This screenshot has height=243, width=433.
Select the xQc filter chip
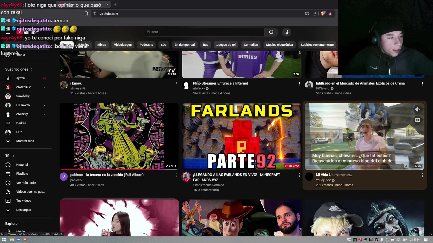click(164, 45)
